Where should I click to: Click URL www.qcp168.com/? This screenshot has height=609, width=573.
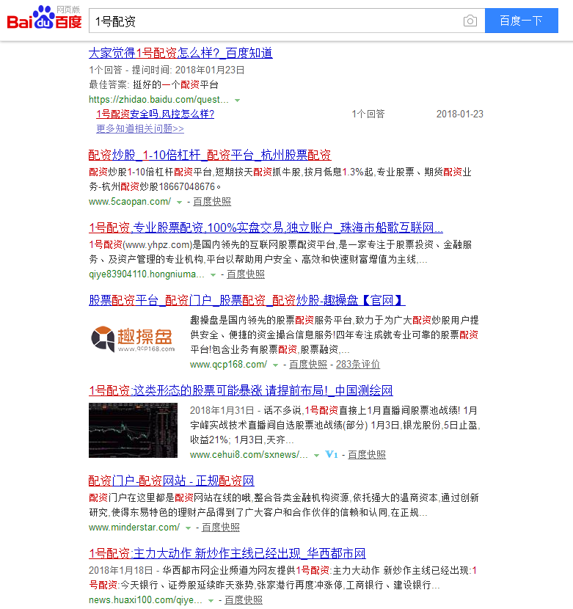coord(228,365)
